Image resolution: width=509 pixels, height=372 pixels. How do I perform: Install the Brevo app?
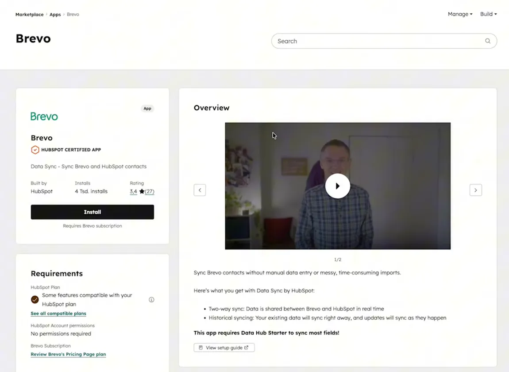coord(93,212)
